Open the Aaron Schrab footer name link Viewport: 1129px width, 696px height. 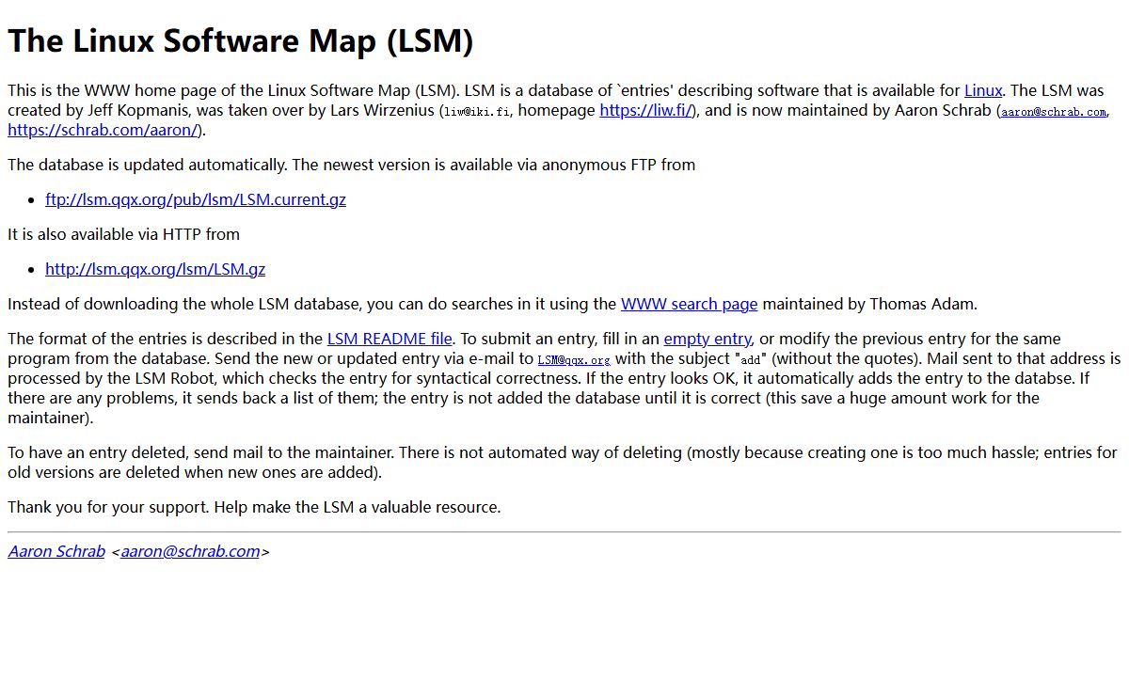56,551
